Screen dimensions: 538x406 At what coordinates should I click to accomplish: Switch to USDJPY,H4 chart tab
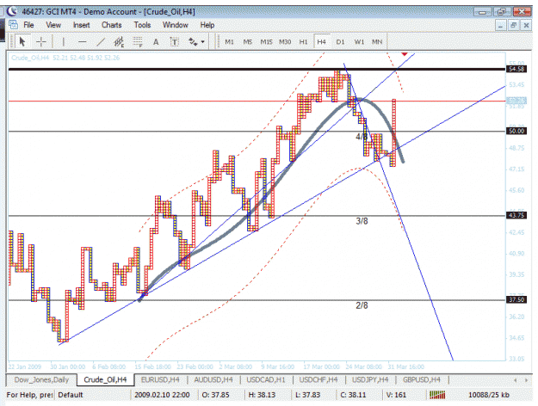(x=370, y=379)
